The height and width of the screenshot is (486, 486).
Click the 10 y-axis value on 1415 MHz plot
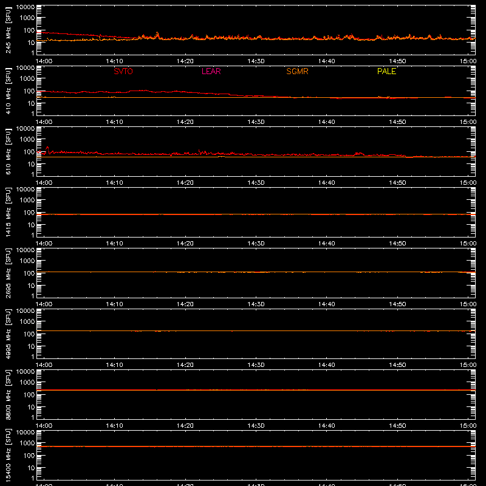click(31, 225)
